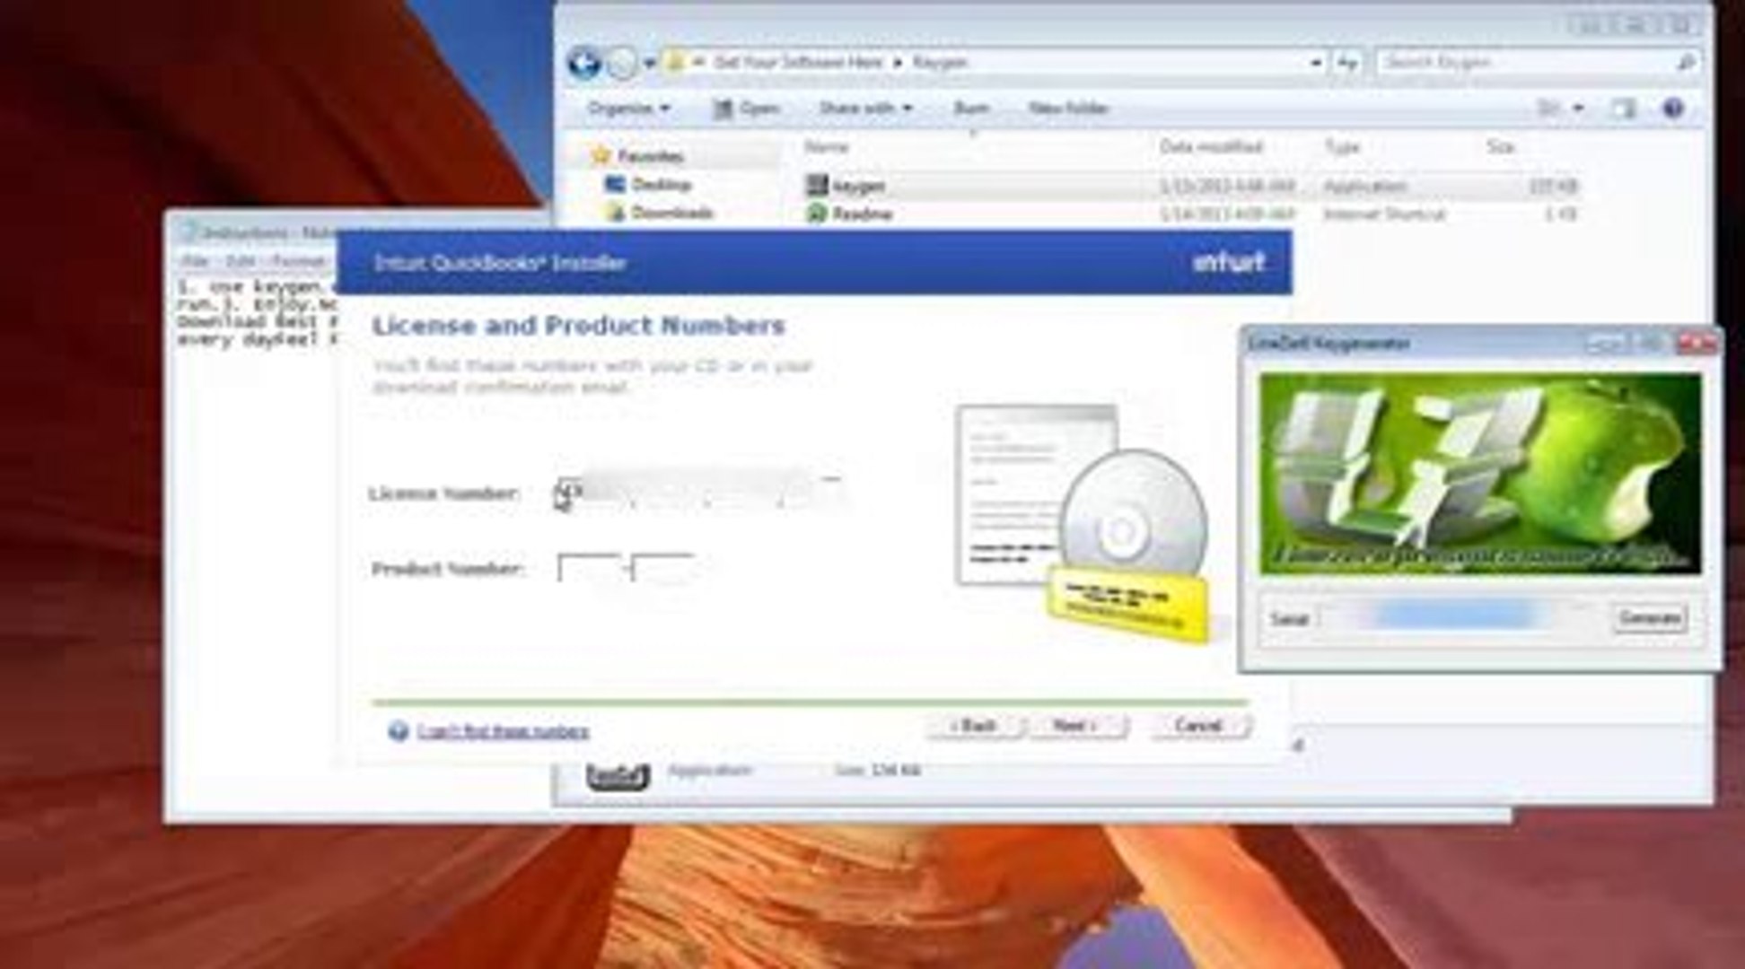Viewport: 1745px width, 969px height.
Task: Create a New folder from toolbar
Action: [1068, 108]
